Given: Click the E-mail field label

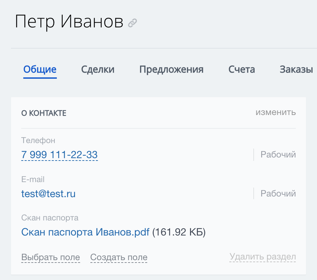Looking at the screenshot, I should coord(33,179).
